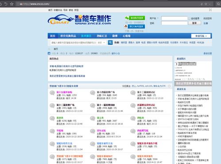Click the lightning icon in browser toolbar
The height and width of the screenshot is (164, 221).
202,4
